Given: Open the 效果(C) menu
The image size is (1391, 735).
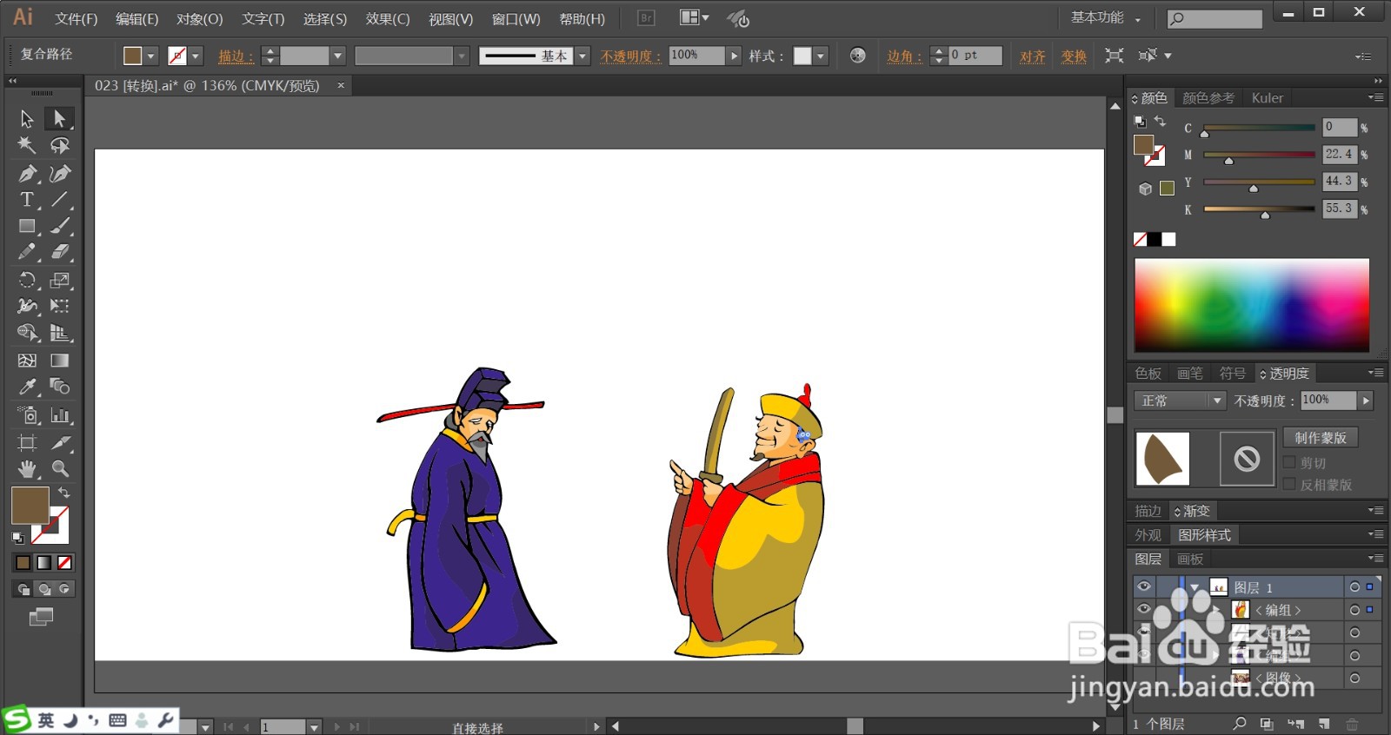Looking at the screenshot, I should pyautogui.click(x=388, y=18).
